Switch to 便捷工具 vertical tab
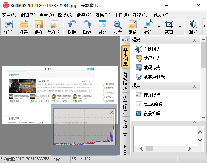 (125, 129)
